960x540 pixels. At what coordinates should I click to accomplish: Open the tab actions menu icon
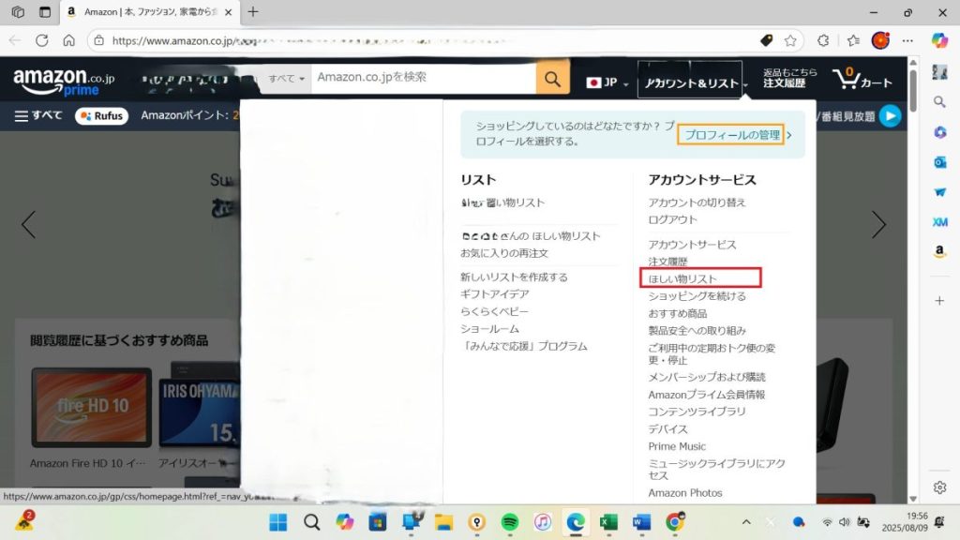click(45, 11)
